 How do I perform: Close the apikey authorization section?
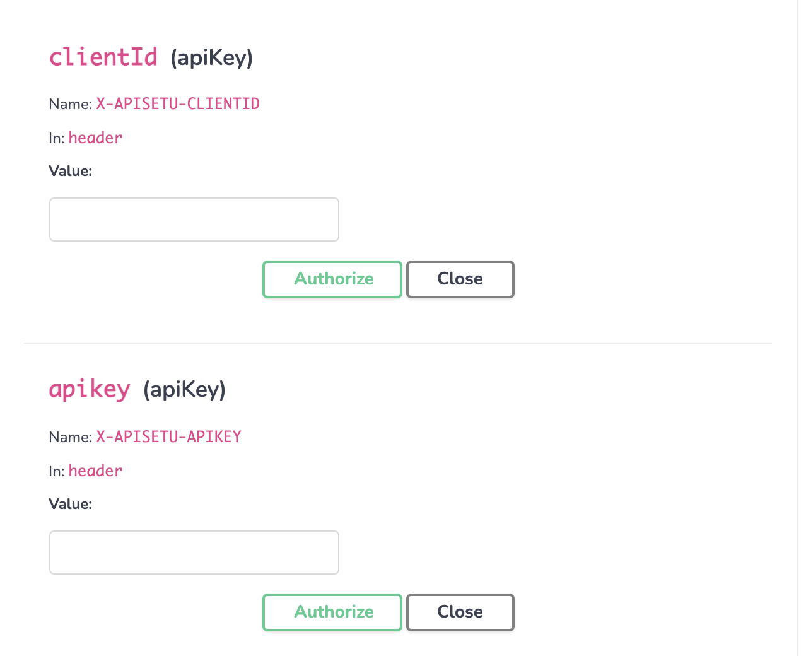click(460, 612)
